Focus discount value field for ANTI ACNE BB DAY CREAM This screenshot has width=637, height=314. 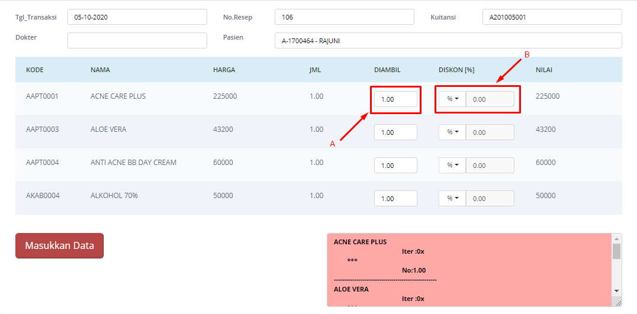pyautogui.click(x=490, y=166)
